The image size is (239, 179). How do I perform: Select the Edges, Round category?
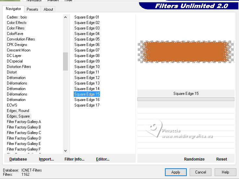[x=18, y=111]
